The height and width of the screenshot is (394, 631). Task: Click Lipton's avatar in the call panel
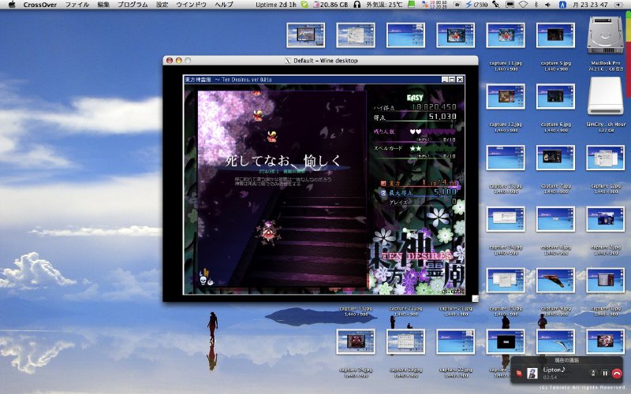(532, 373)
